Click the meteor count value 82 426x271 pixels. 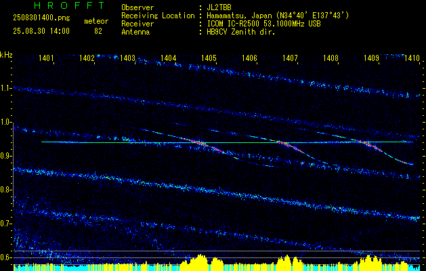point(98,31)
